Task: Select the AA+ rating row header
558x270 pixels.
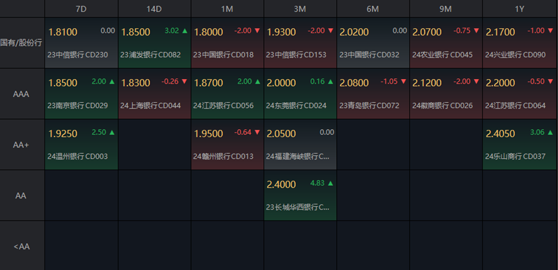Action: pos(22,145)
